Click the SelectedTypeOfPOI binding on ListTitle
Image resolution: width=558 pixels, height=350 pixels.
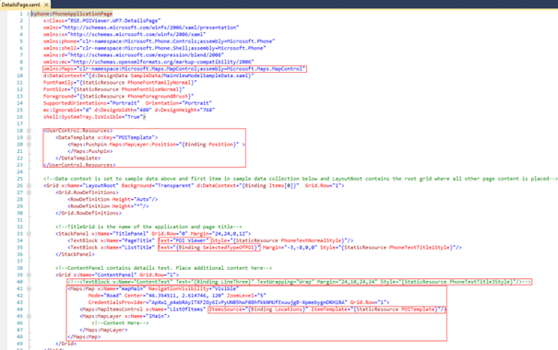(208, 248)
